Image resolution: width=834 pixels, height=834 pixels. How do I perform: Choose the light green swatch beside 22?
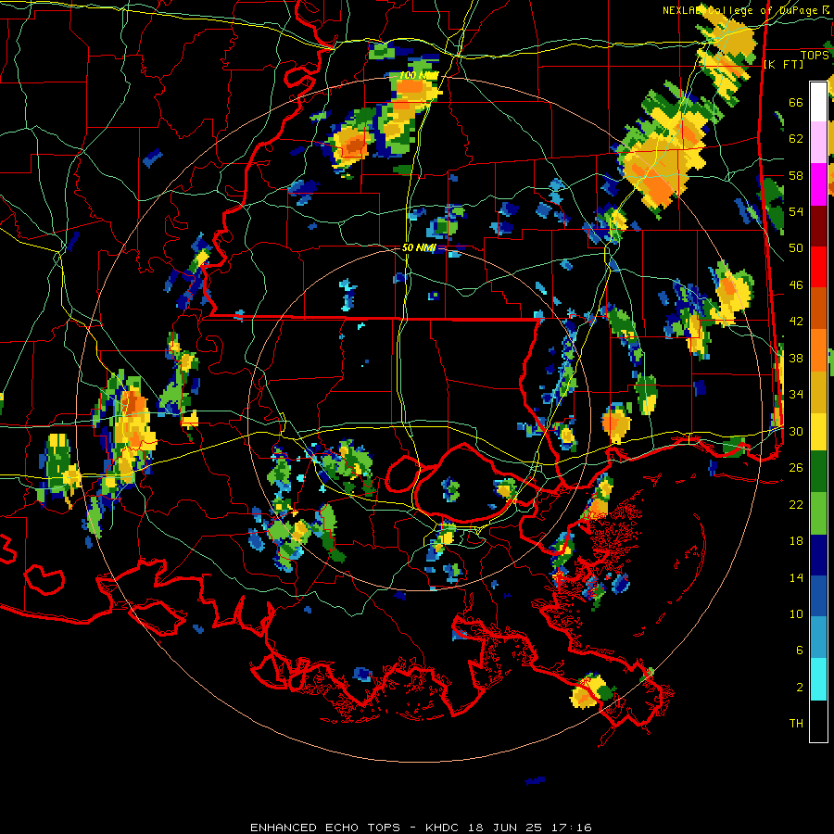click(x=818, y=513)
